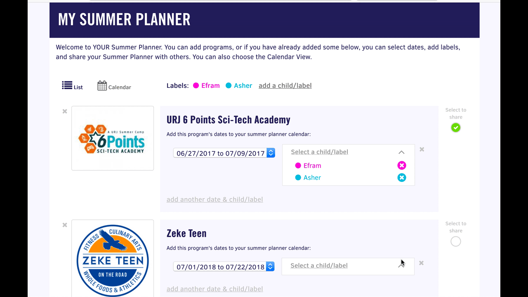This screenshot has width=528, height=297.
Task: Collapse the URJ child/label selector chevron
Action: (401, 152)
